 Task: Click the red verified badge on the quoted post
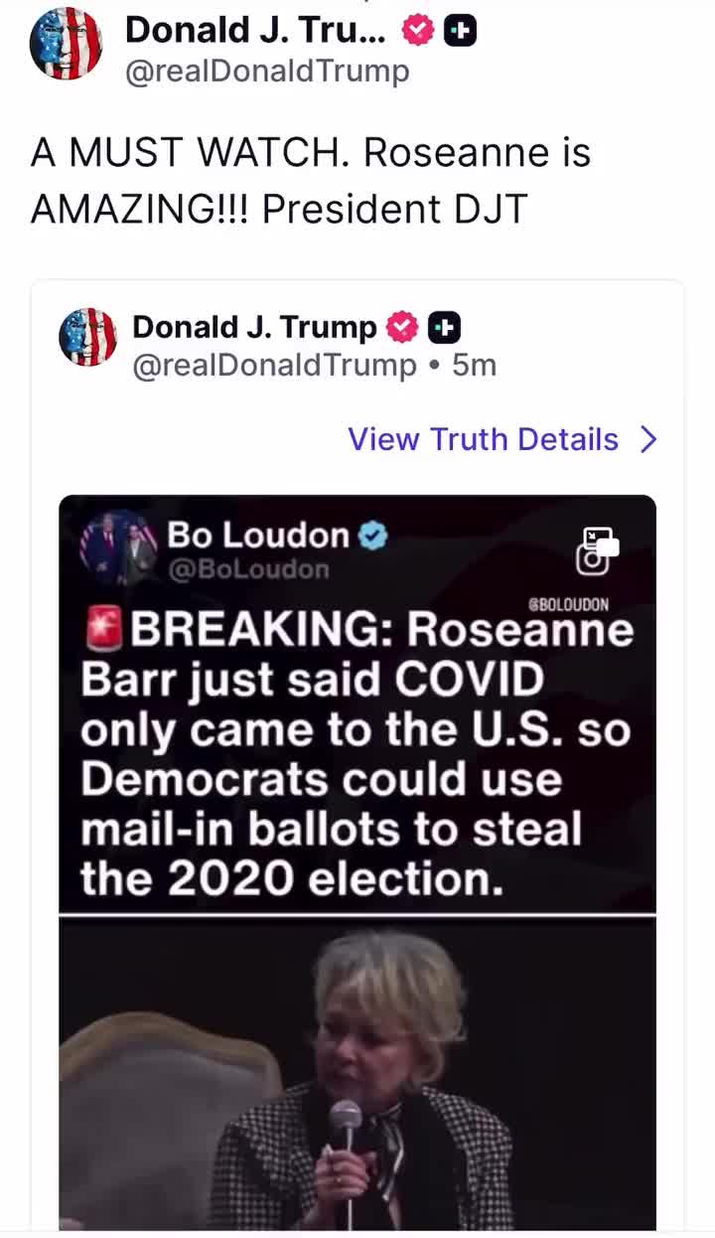[402, 327]
